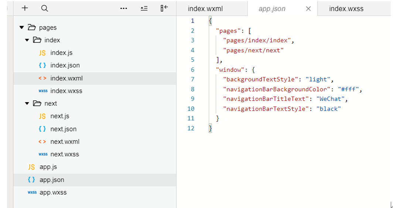Click the JS icon beside app.js
This screenshot has width=393, height=208.
(31, 167)
